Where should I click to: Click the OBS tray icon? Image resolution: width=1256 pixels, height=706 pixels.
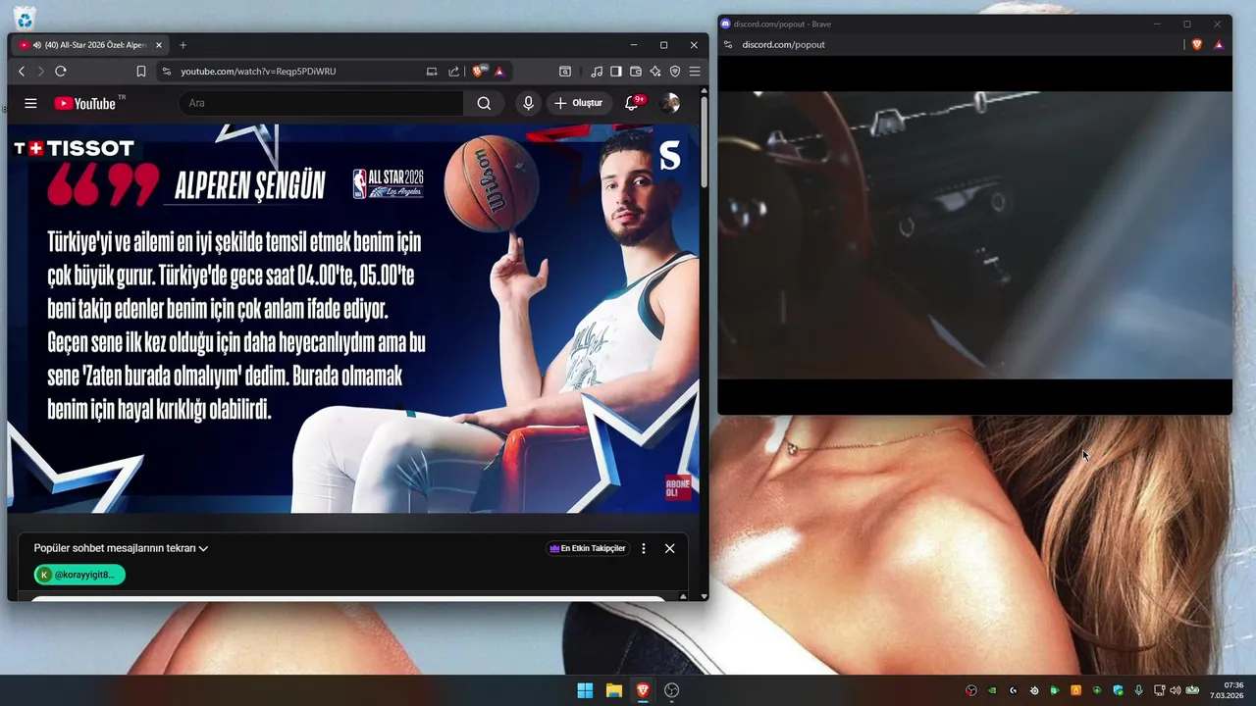pos(971,690)
